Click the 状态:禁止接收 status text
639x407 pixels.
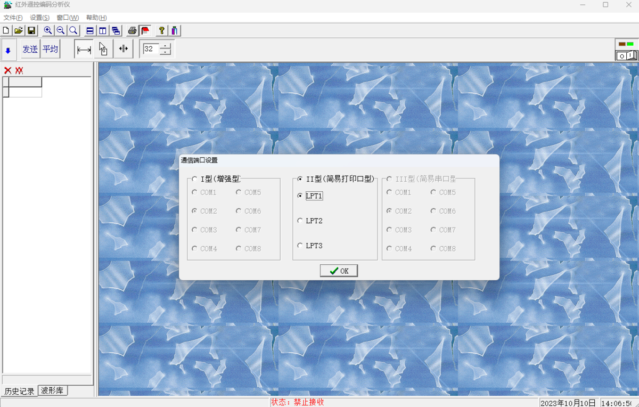pyautogui.click(x=297, y=402)
